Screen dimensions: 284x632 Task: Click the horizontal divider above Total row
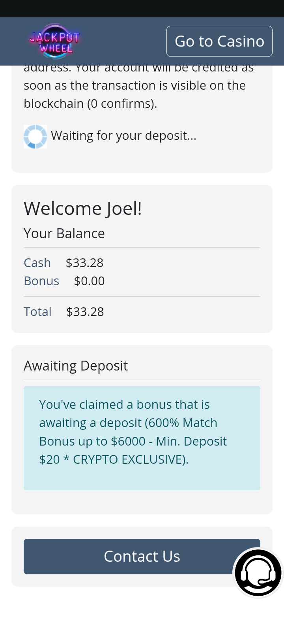pyautogui.click(x=142, y=296)
